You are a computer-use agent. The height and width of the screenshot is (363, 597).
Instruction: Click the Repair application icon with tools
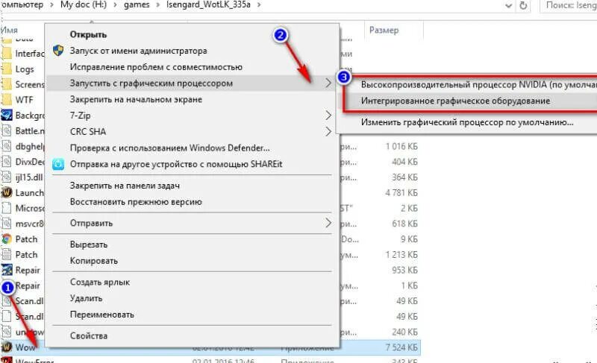tap(7, 271)
